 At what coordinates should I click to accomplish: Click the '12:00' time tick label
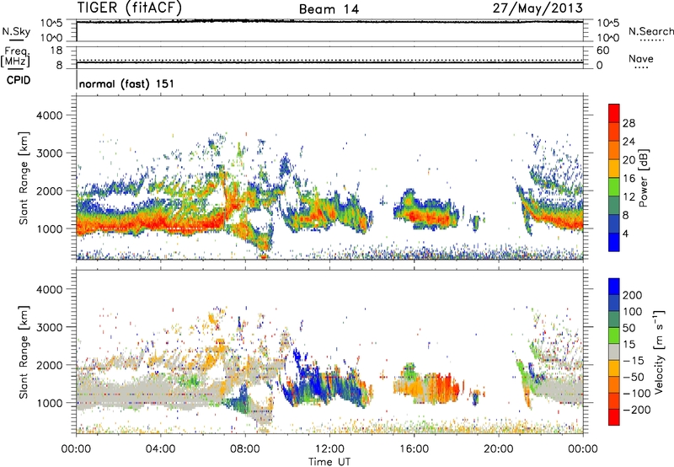coord(329,449)
